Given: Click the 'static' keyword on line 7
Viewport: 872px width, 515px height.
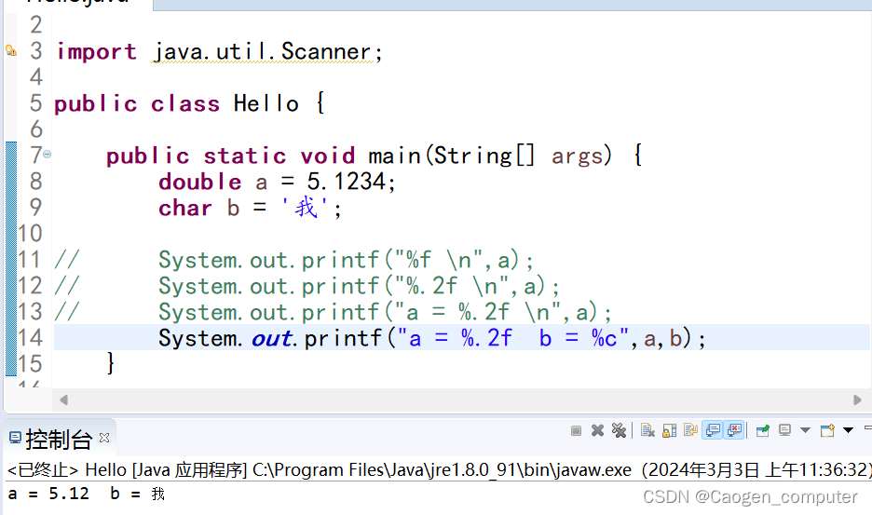Looking at the screenshot, I should pos(245,156).
